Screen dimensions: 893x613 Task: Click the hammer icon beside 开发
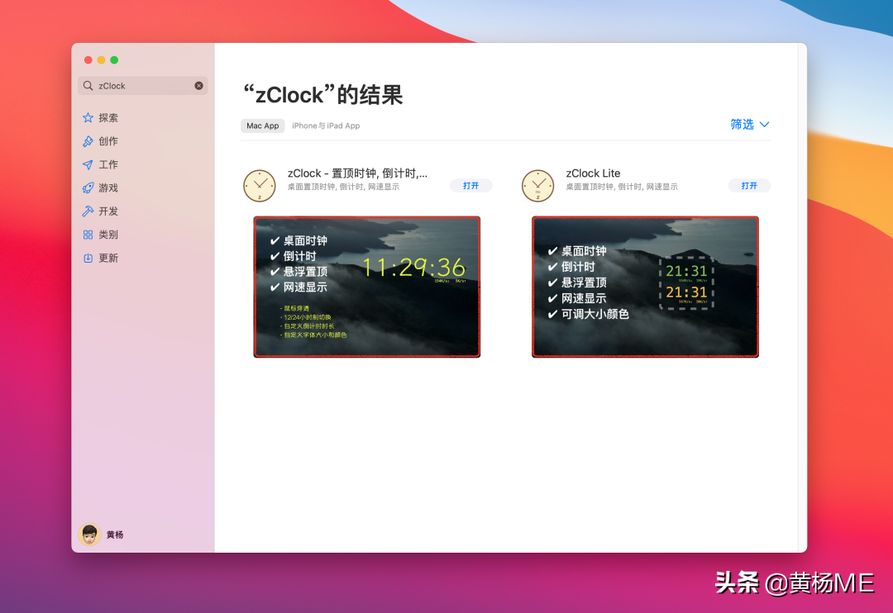pyautogui.click(x=88, y=211)
